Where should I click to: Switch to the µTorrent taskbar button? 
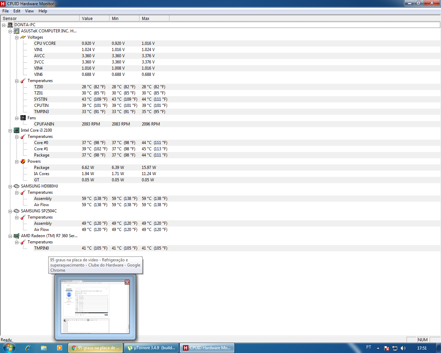pyautogui.click(x=152, y=348)
